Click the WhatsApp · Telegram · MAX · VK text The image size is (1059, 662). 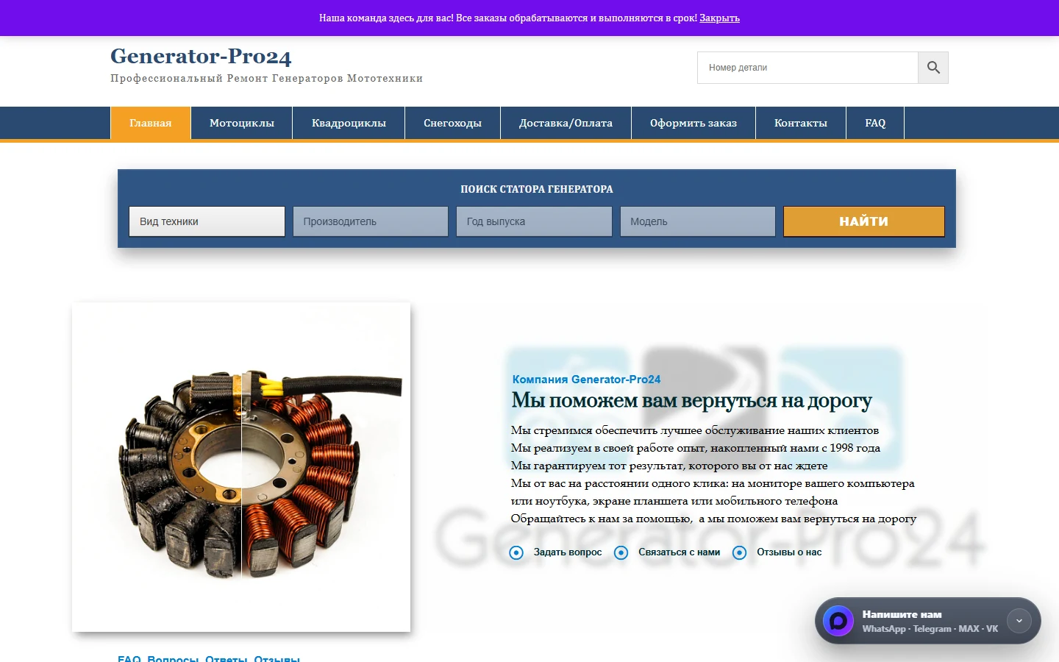coord(930,629)
